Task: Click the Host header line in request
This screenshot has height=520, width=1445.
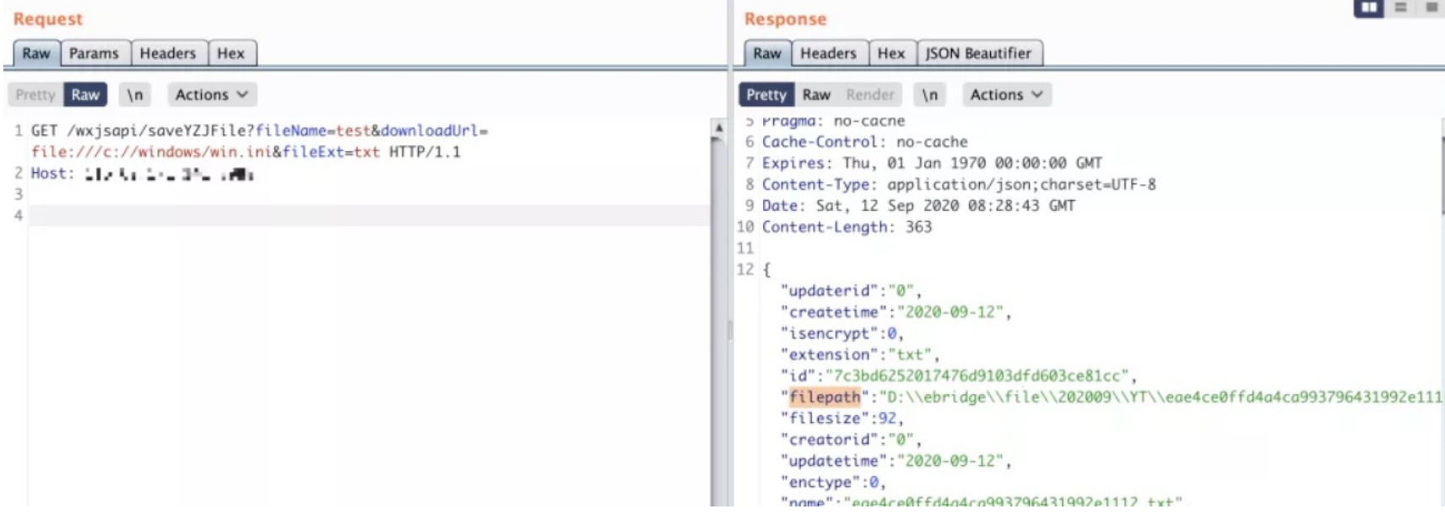Action: [143, 174]
